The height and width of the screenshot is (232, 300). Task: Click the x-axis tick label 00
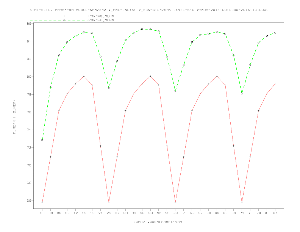pyautogui.click(x=42, y=213)
